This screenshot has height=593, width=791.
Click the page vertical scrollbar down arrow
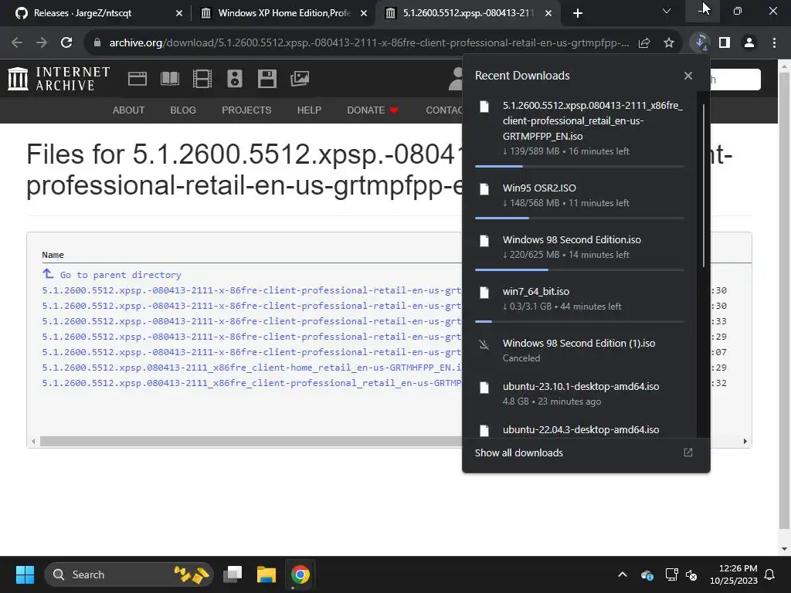click(785, 549)
